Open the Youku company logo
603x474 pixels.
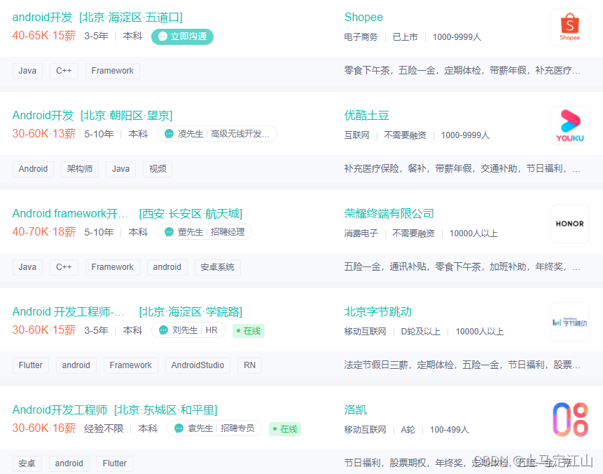570,126
